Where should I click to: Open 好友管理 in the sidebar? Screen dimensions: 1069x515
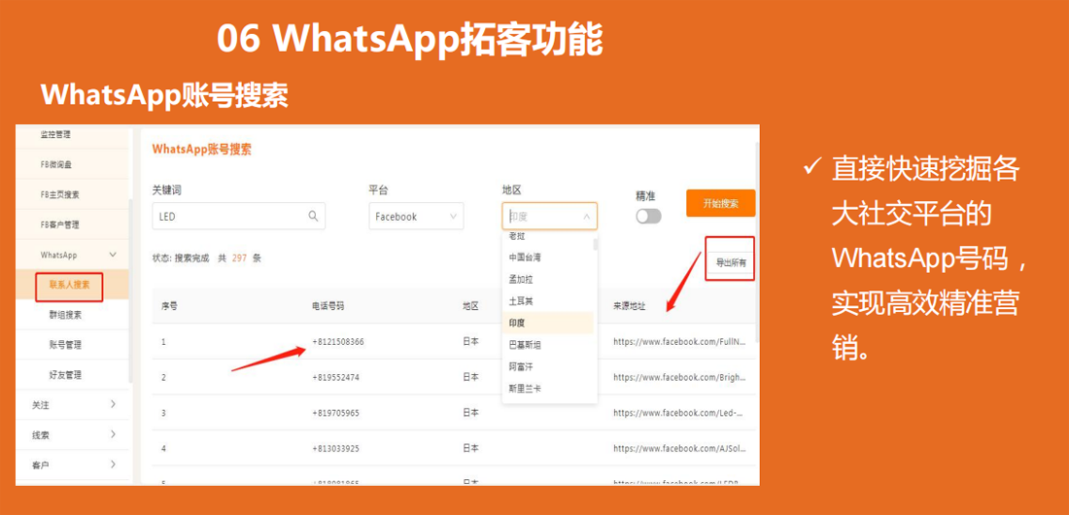[x=65, y=375]
